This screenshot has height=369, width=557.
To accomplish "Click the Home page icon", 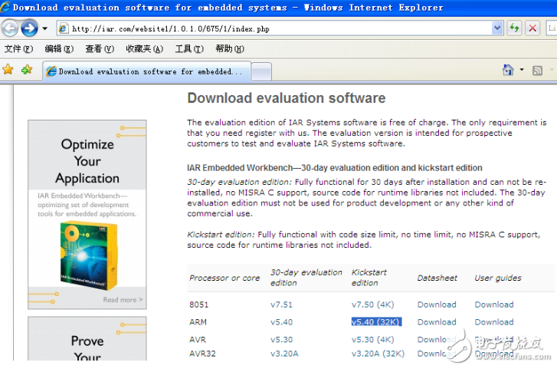I will pos(508,70).
